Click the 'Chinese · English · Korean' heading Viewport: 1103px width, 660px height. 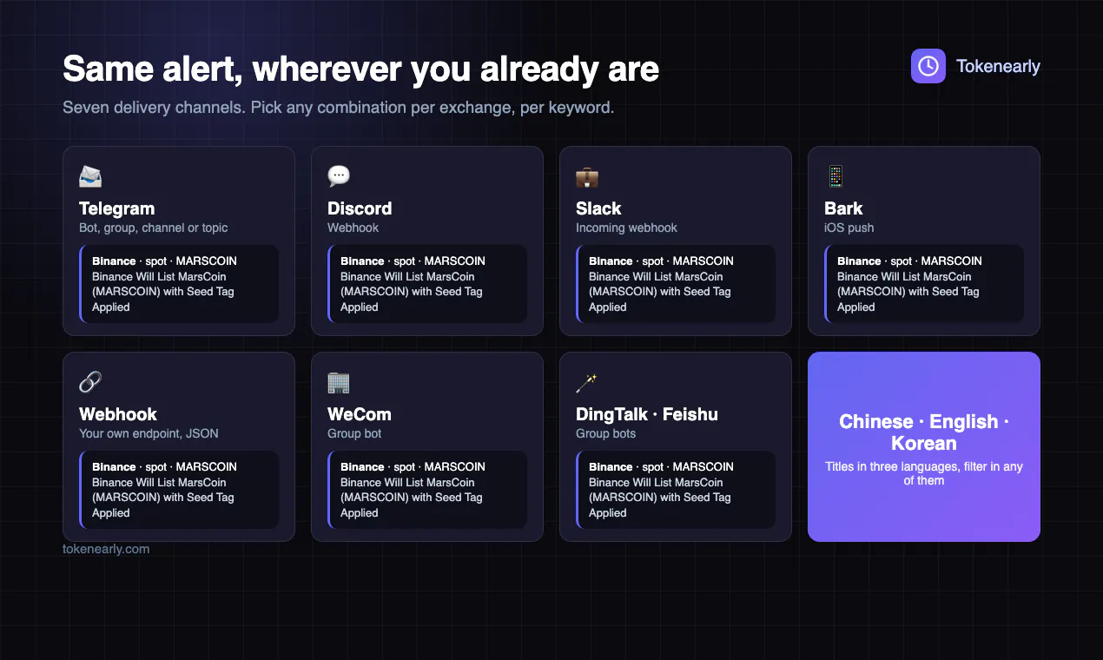point(924,432)
